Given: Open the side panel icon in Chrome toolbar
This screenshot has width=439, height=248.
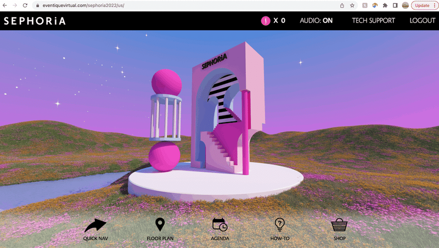Looking at the screenshot, I should pyautogui.click(x=395, y=5).
